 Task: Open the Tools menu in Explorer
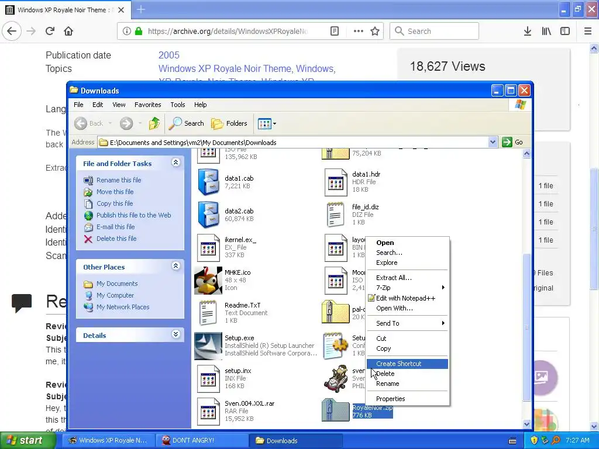[178, 105]
